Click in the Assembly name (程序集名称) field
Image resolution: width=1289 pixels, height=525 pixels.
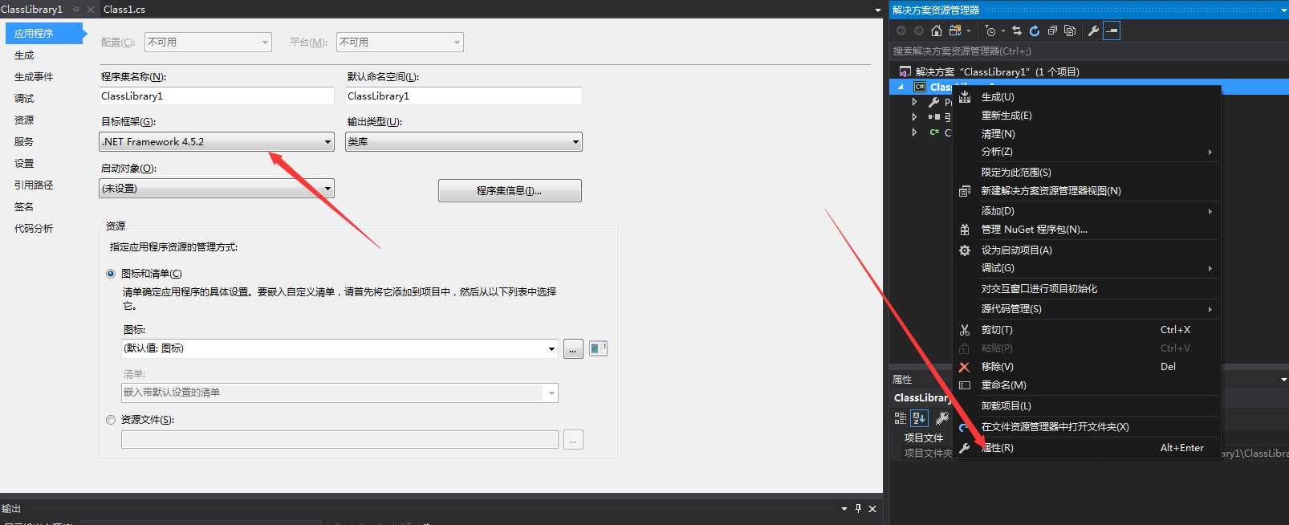coord(217,96)
